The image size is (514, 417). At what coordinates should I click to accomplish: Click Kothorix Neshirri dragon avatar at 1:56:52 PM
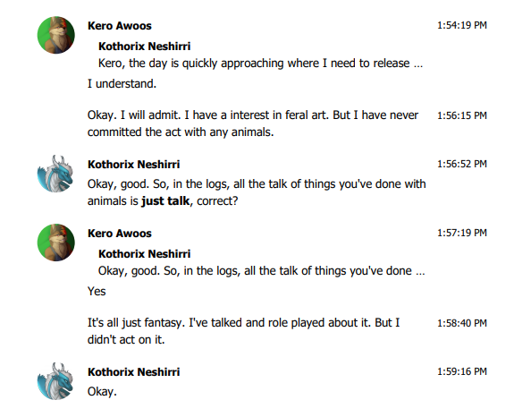[x=55, y=174]
